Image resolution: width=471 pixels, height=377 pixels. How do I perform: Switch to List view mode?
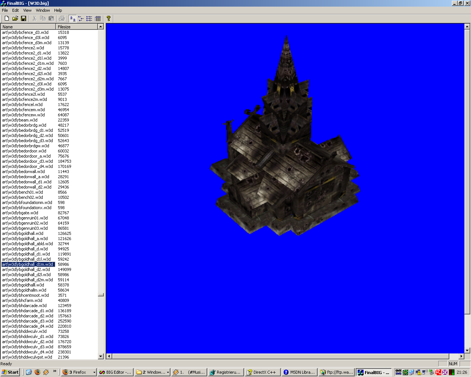[x=89, y=18]
